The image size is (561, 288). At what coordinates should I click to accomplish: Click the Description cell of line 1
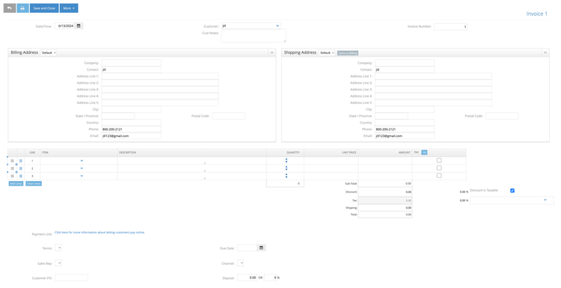(x=191, y=161)
